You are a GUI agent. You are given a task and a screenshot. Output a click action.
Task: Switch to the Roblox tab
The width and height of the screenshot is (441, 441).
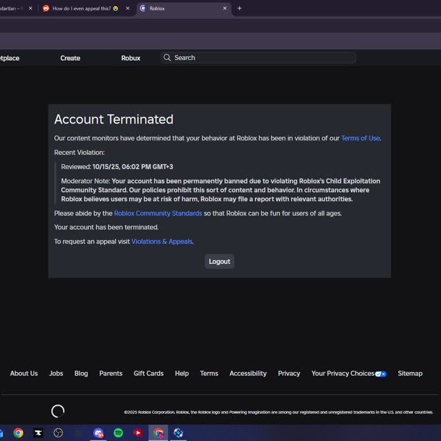183,9
